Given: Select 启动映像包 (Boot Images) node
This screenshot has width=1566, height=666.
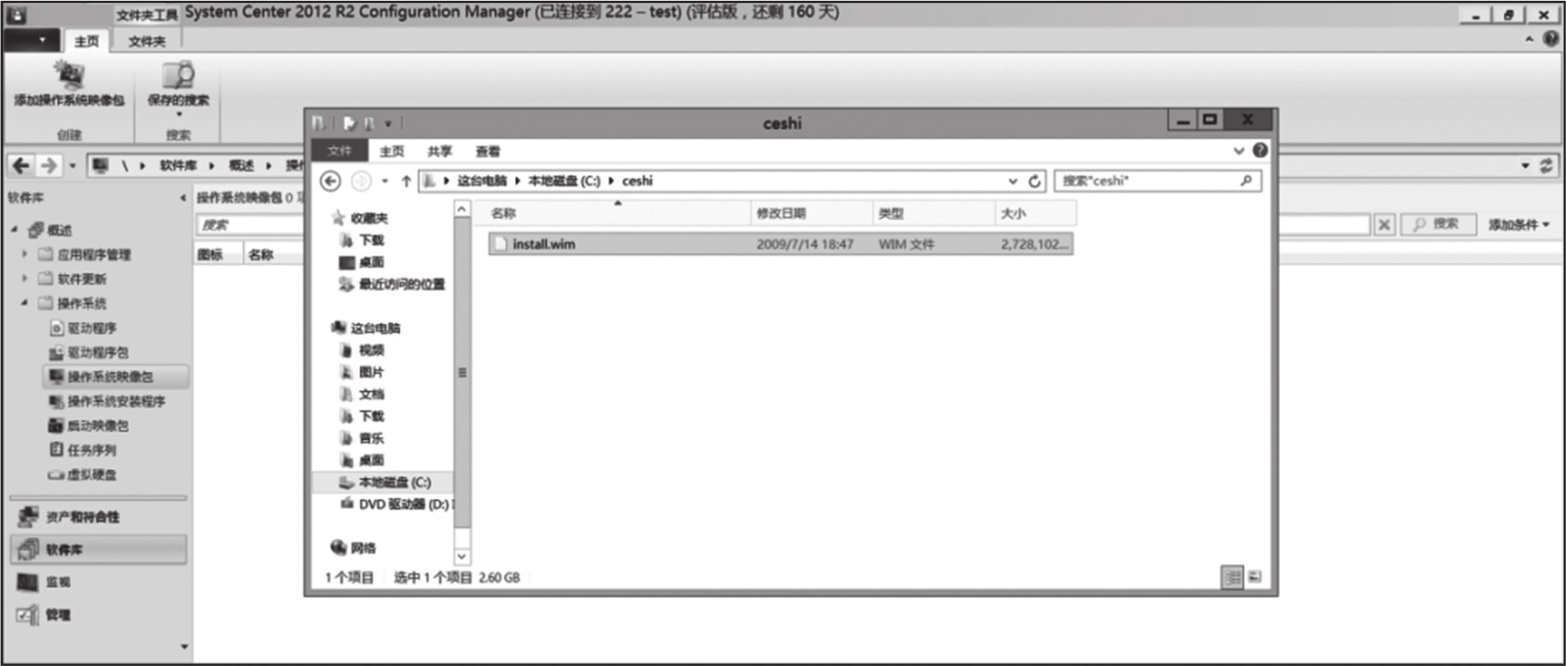Looking at the screenshot, I should pyautogui.click(x=89, y=426).
